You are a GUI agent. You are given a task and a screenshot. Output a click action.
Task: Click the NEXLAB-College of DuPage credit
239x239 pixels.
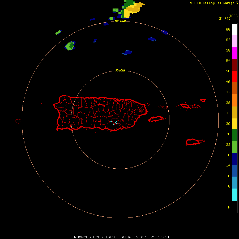pyautogui.click(x=212, y=3)
